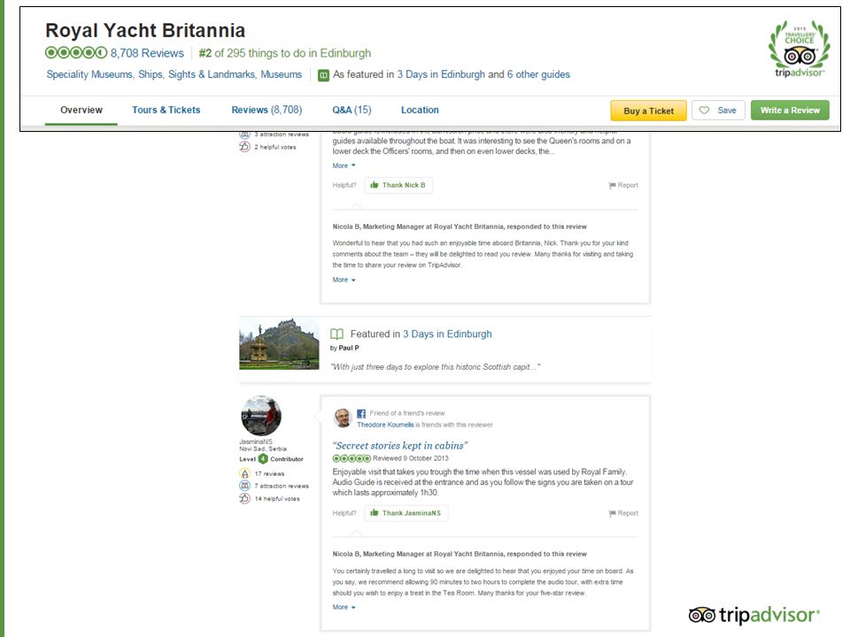Click the Buy a Ticket button
This screenshot has height=637, width=850.
click(x=648, y=111)
